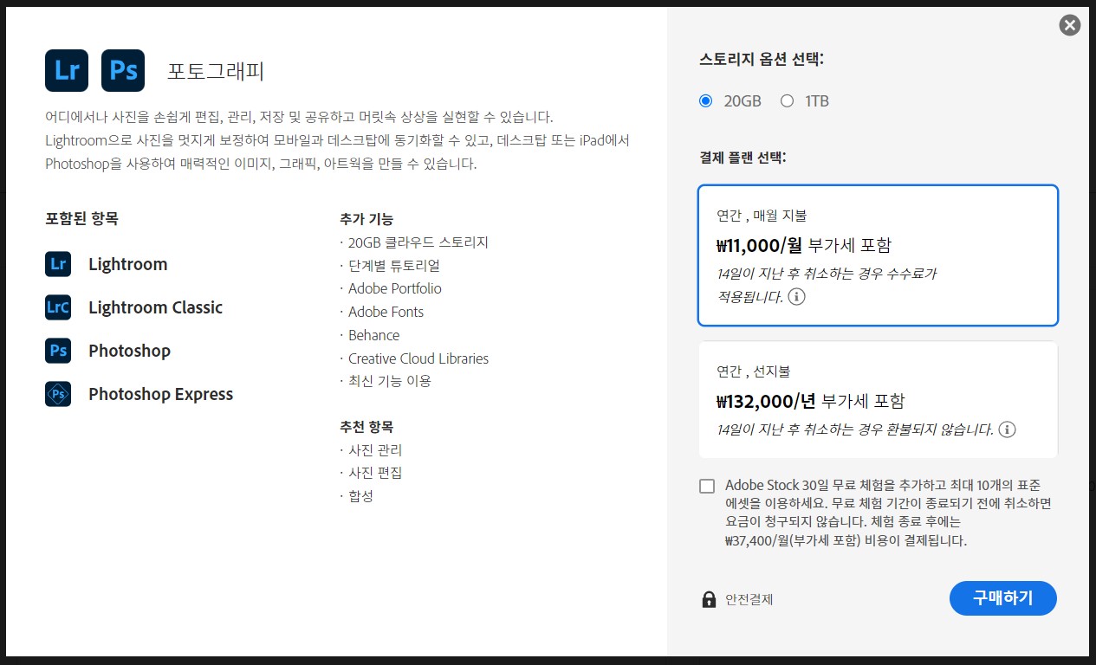
Task: Click the 포토그래피 plan title
Action: 216,71
